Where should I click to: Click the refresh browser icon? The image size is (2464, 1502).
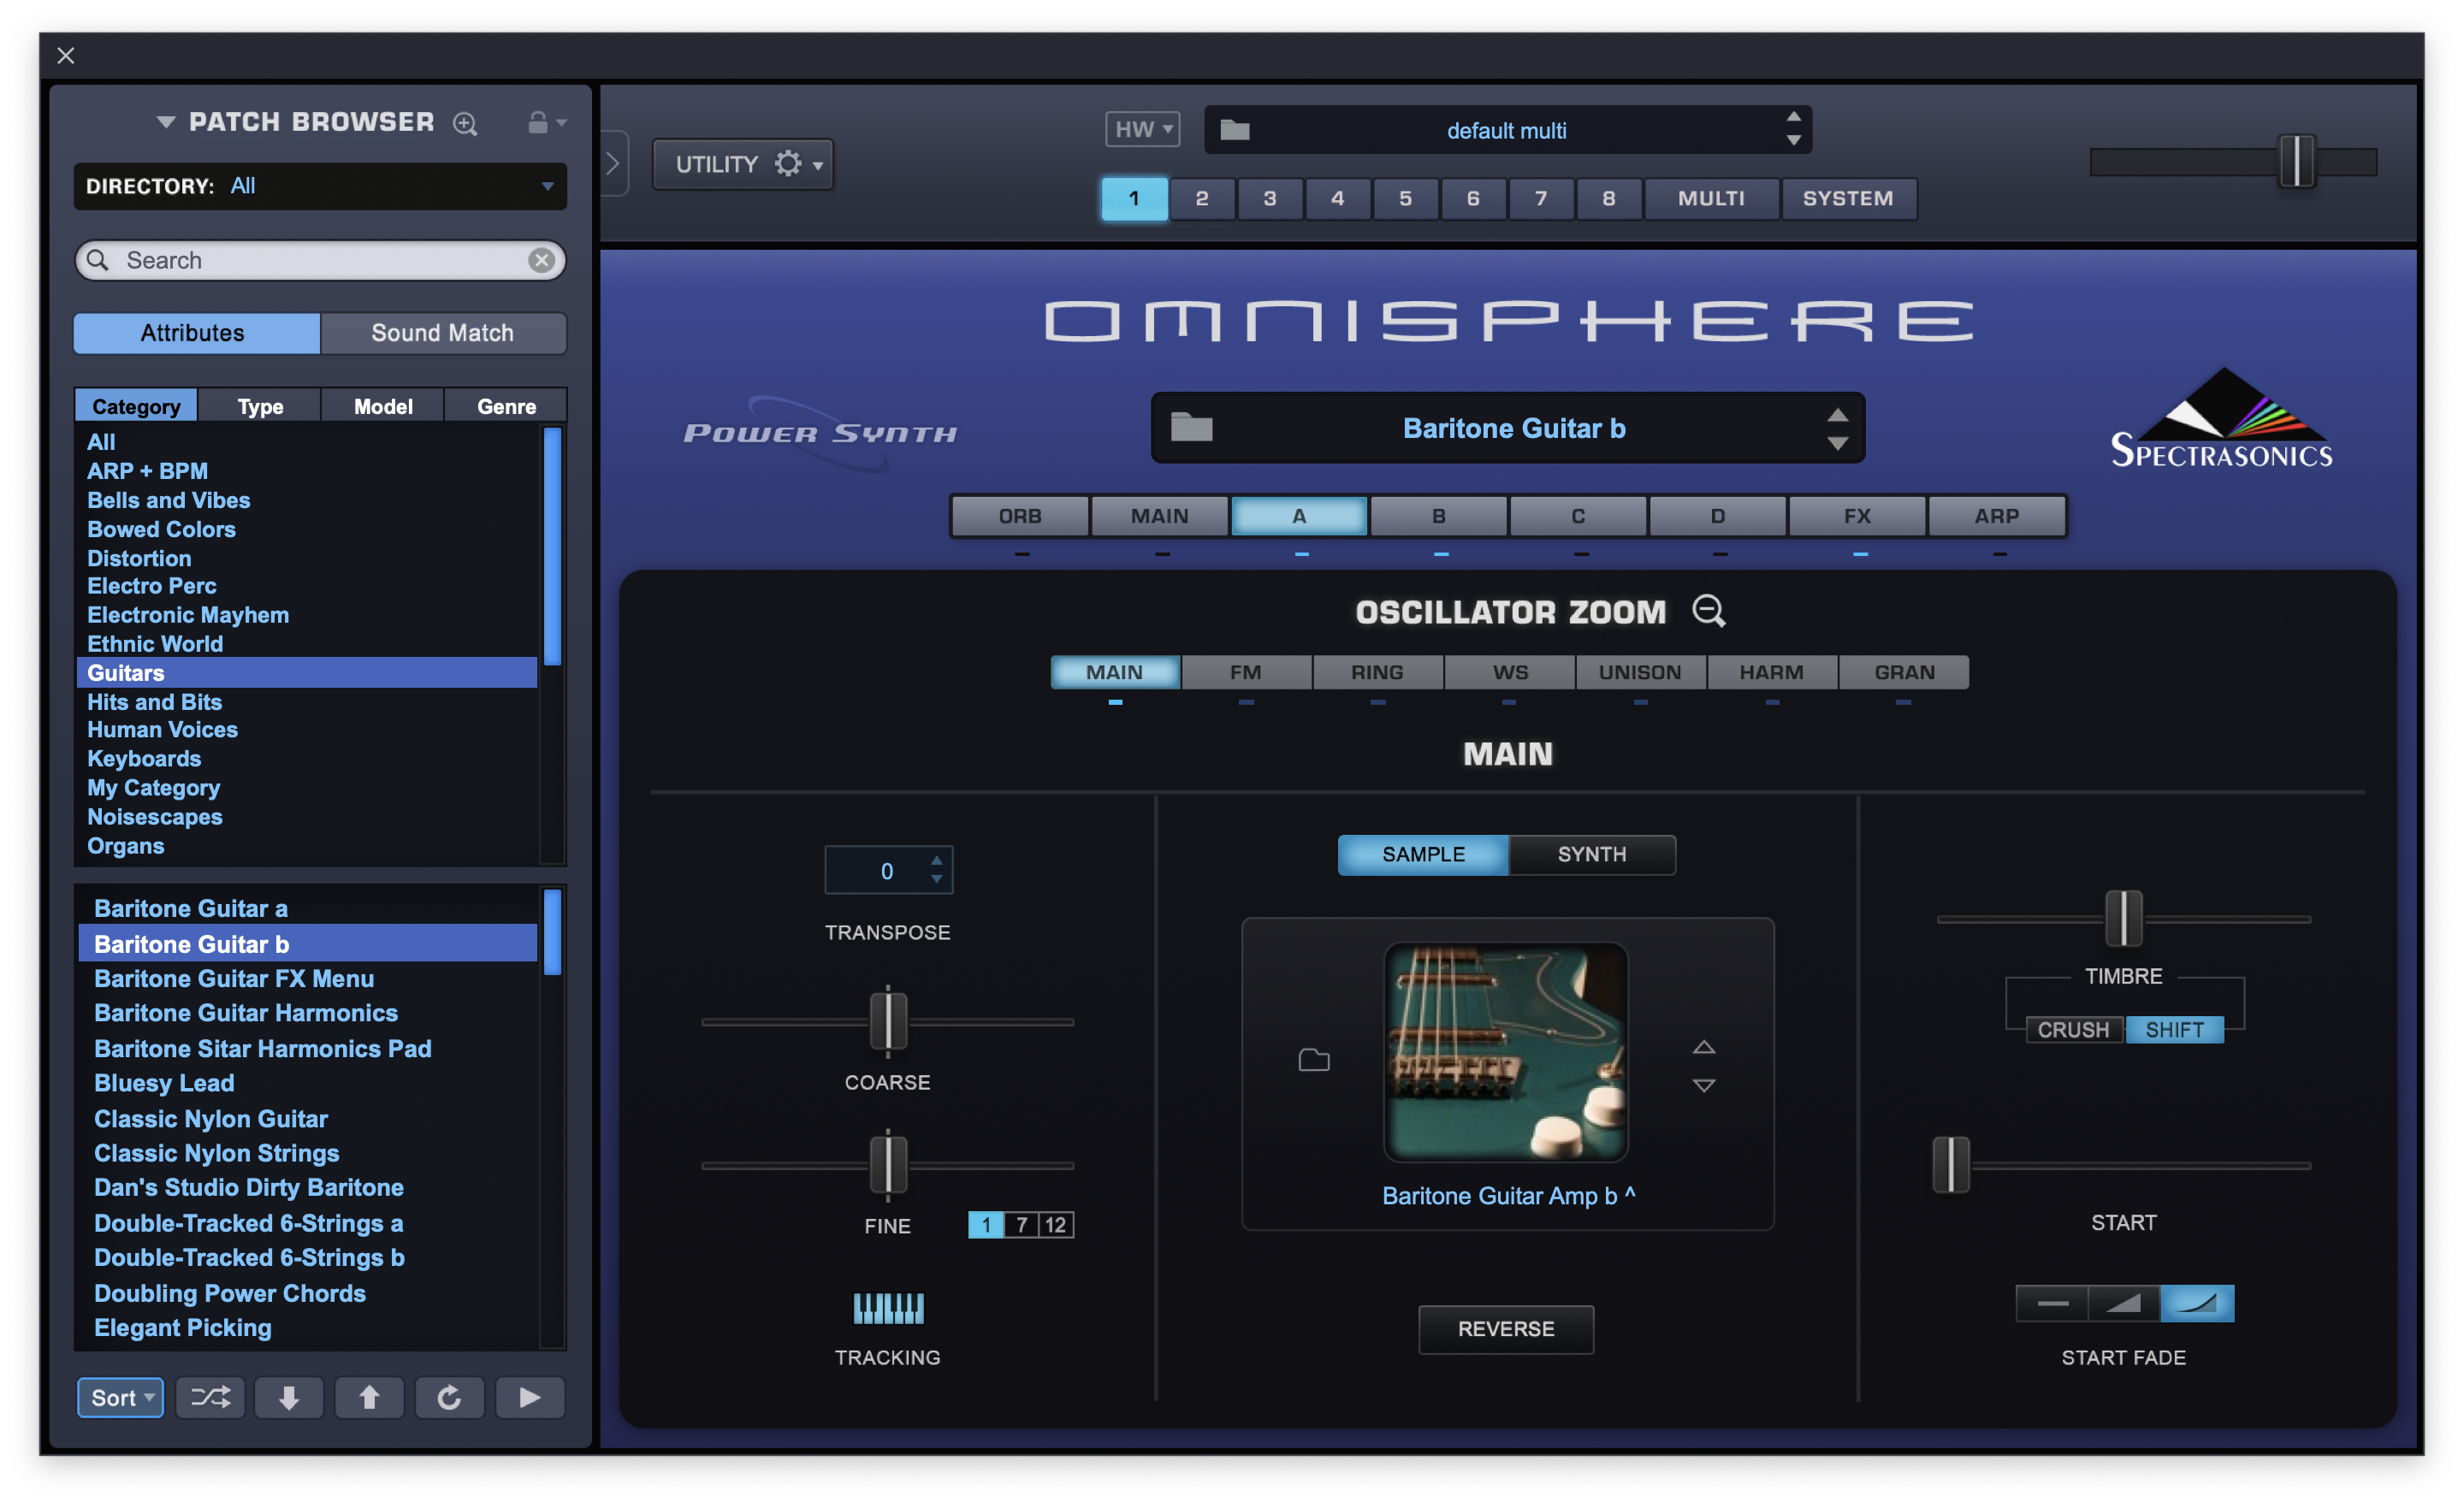449,1396
